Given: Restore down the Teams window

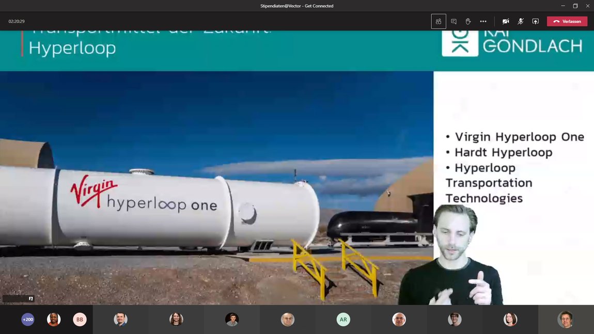Looking at the screenshot, I should [575, 6].
